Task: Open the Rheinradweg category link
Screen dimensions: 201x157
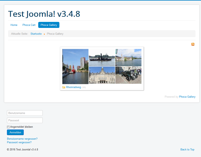Action: (x=74, y=87)
